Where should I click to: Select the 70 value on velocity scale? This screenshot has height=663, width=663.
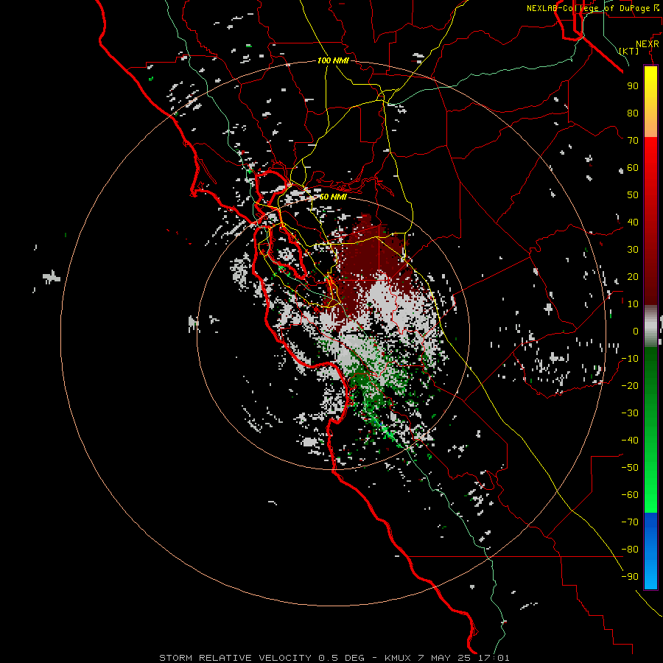[633, 141]
